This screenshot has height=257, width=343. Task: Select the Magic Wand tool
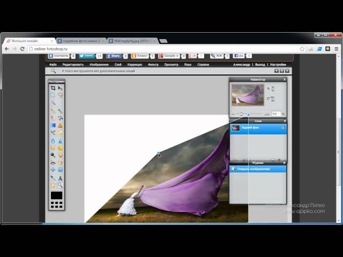point(53,102)
